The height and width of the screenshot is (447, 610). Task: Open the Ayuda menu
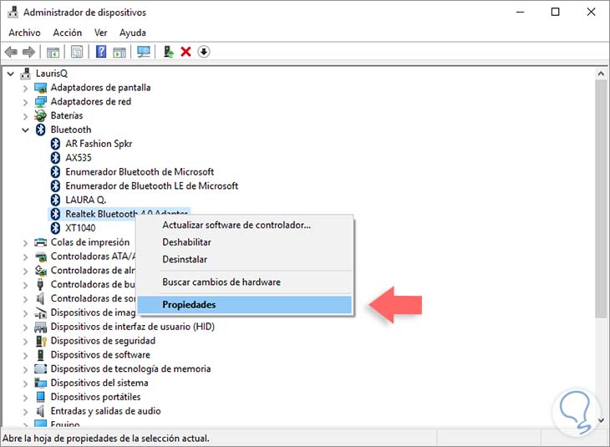[x=133, y=33]
